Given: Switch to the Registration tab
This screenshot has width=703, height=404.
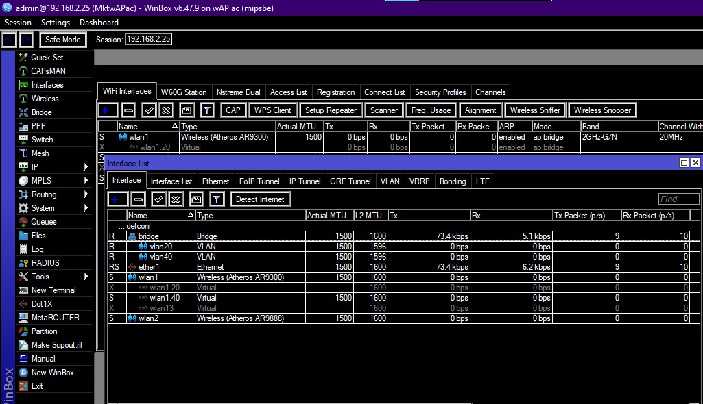Looking at the screenshot, I should point(335,92).
